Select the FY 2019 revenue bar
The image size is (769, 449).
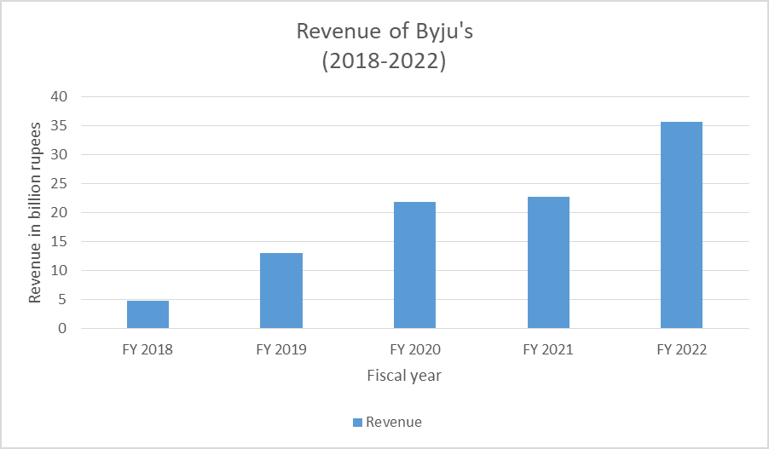pyautogui.click(x=280, y=291)
